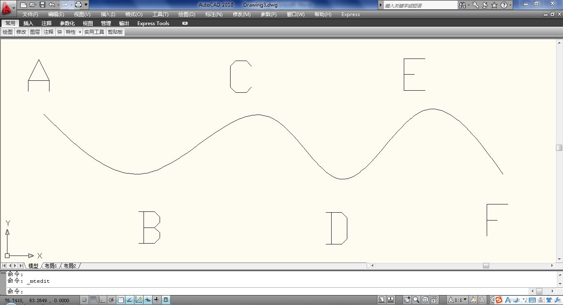Open the Undo history dropdown arrow
This screenshot has width=563, height=305.
[58, 5]
